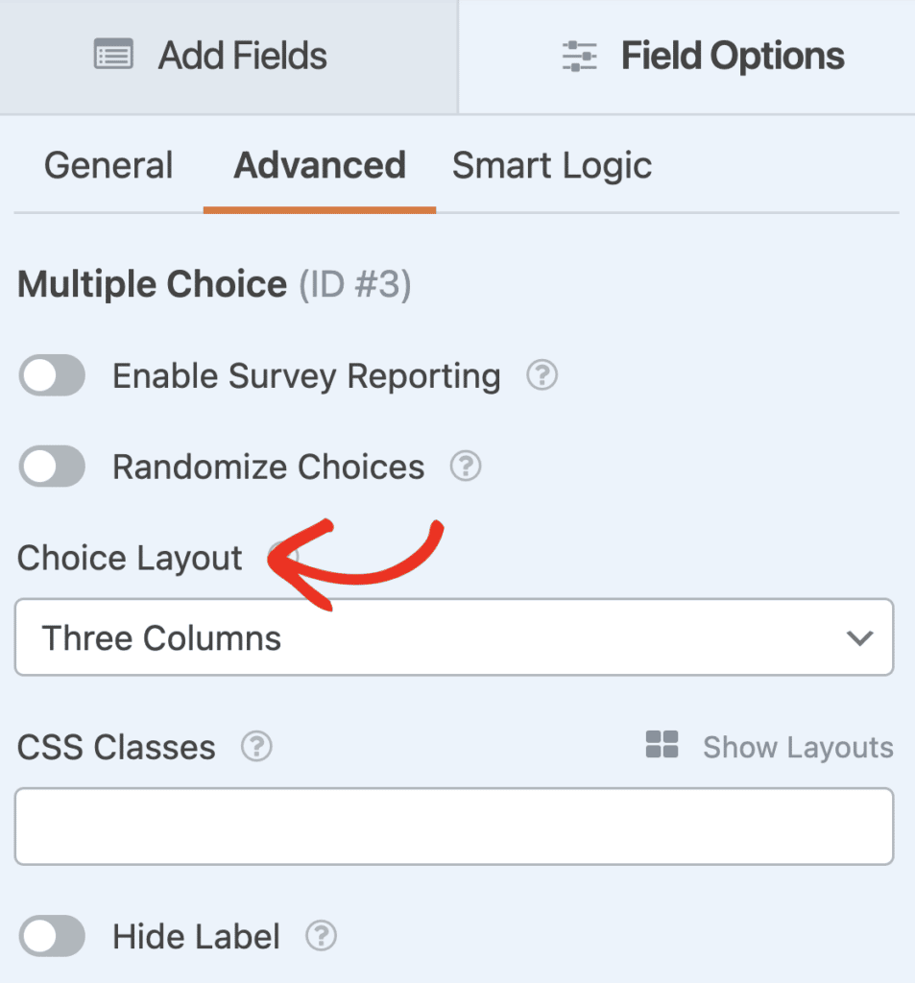915x983 pixels.
Task: Click the Advanced tab's orange underline indicator
Action: [320, 205]
